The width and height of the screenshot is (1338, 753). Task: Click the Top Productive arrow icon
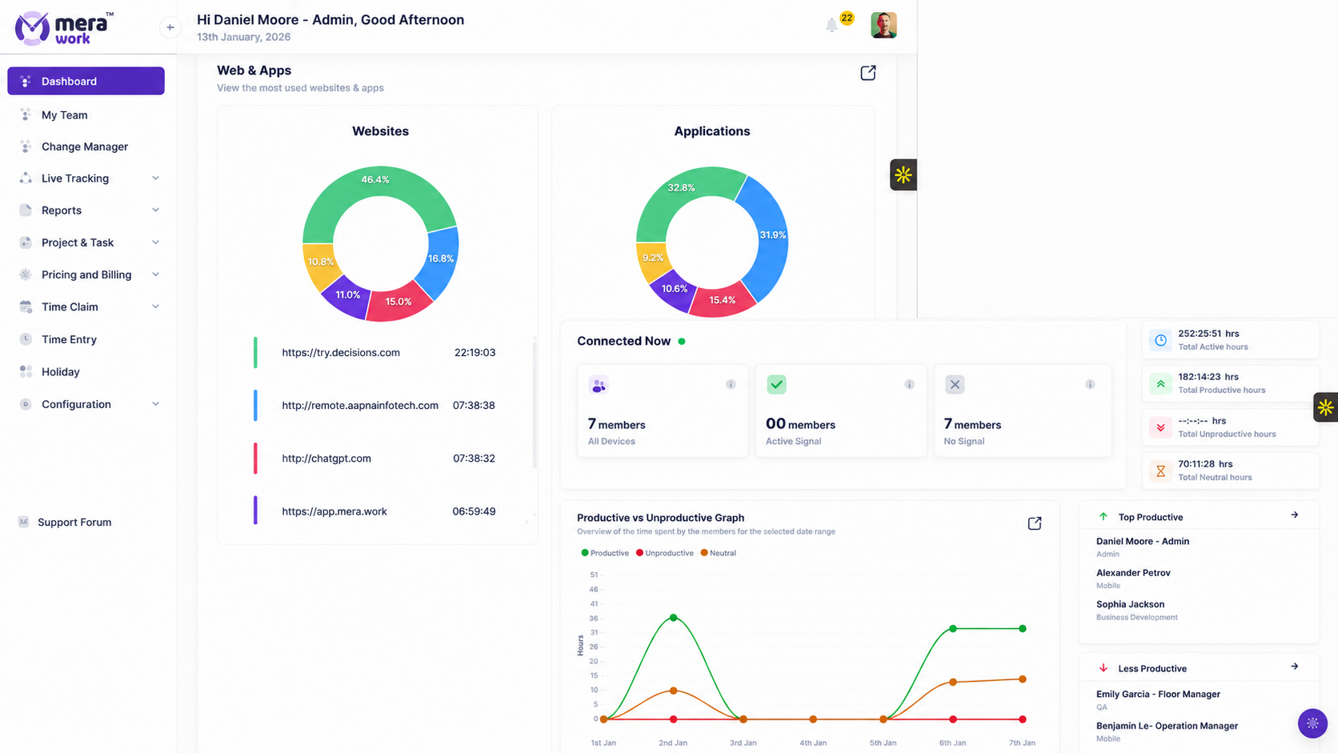pos(1295,515)
